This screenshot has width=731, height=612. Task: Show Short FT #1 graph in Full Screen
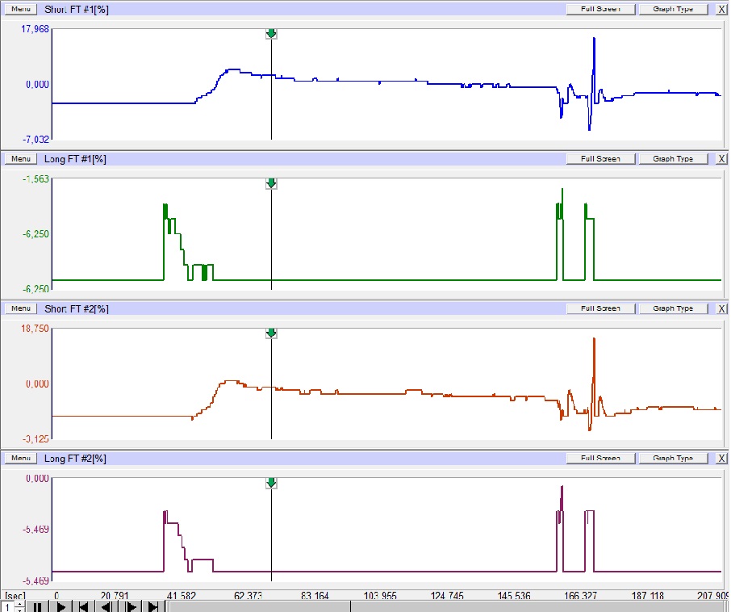coord(600,10)
